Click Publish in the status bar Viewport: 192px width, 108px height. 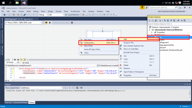[185, 107]
